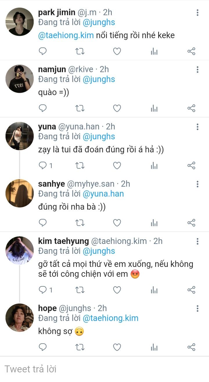
Task: View analytics on yuna's tweet
Action: (x=154, y=166)
